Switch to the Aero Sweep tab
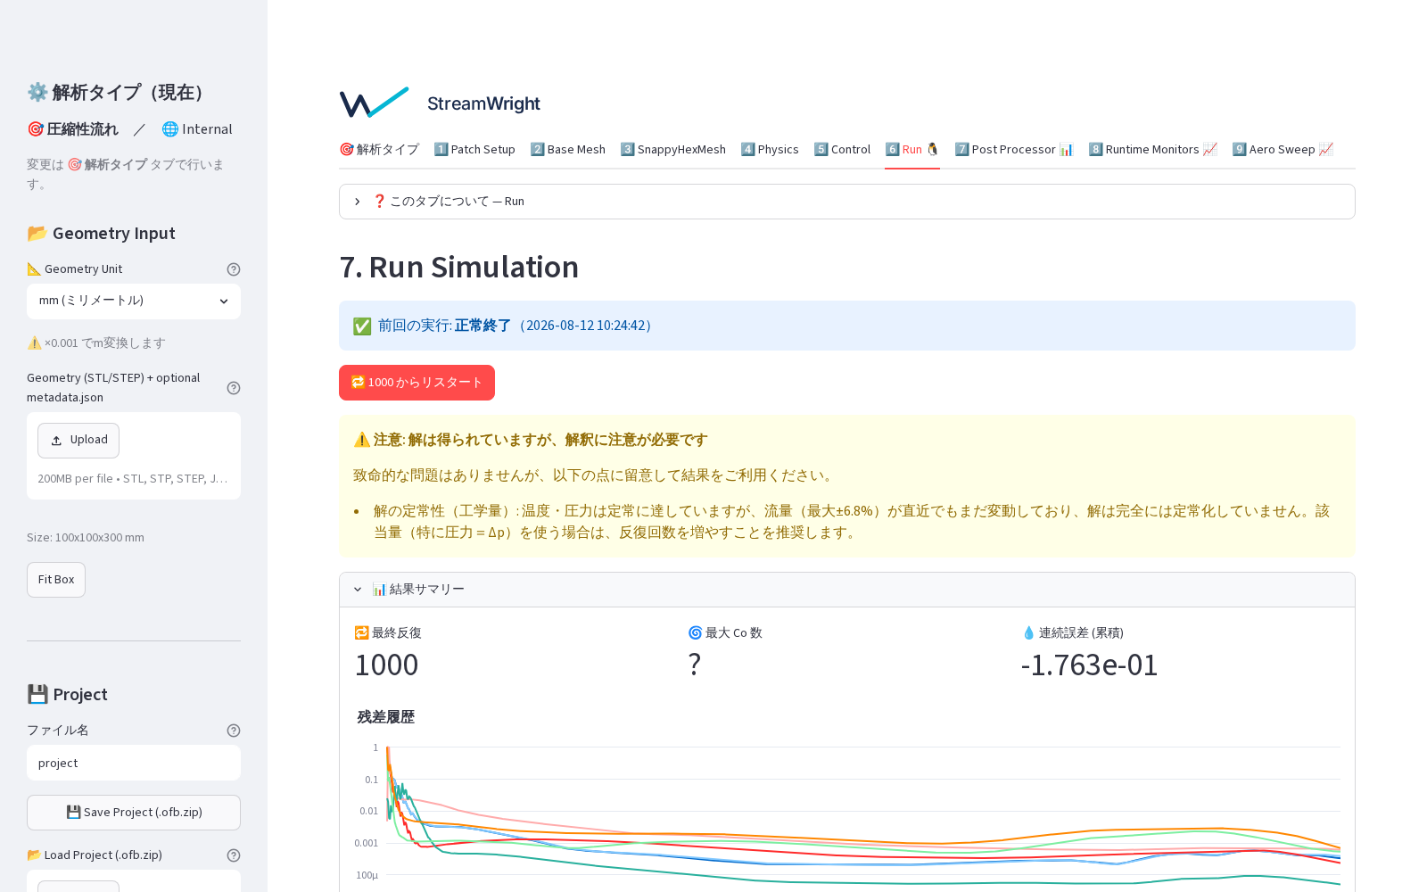1427x892 pixels. point(1283,150)
